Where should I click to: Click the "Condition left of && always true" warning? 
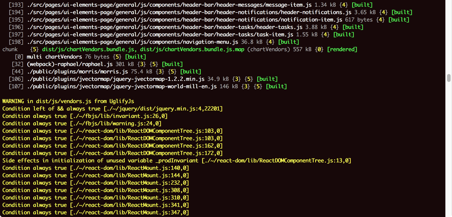pyautogui.click(x=112, y=108)
